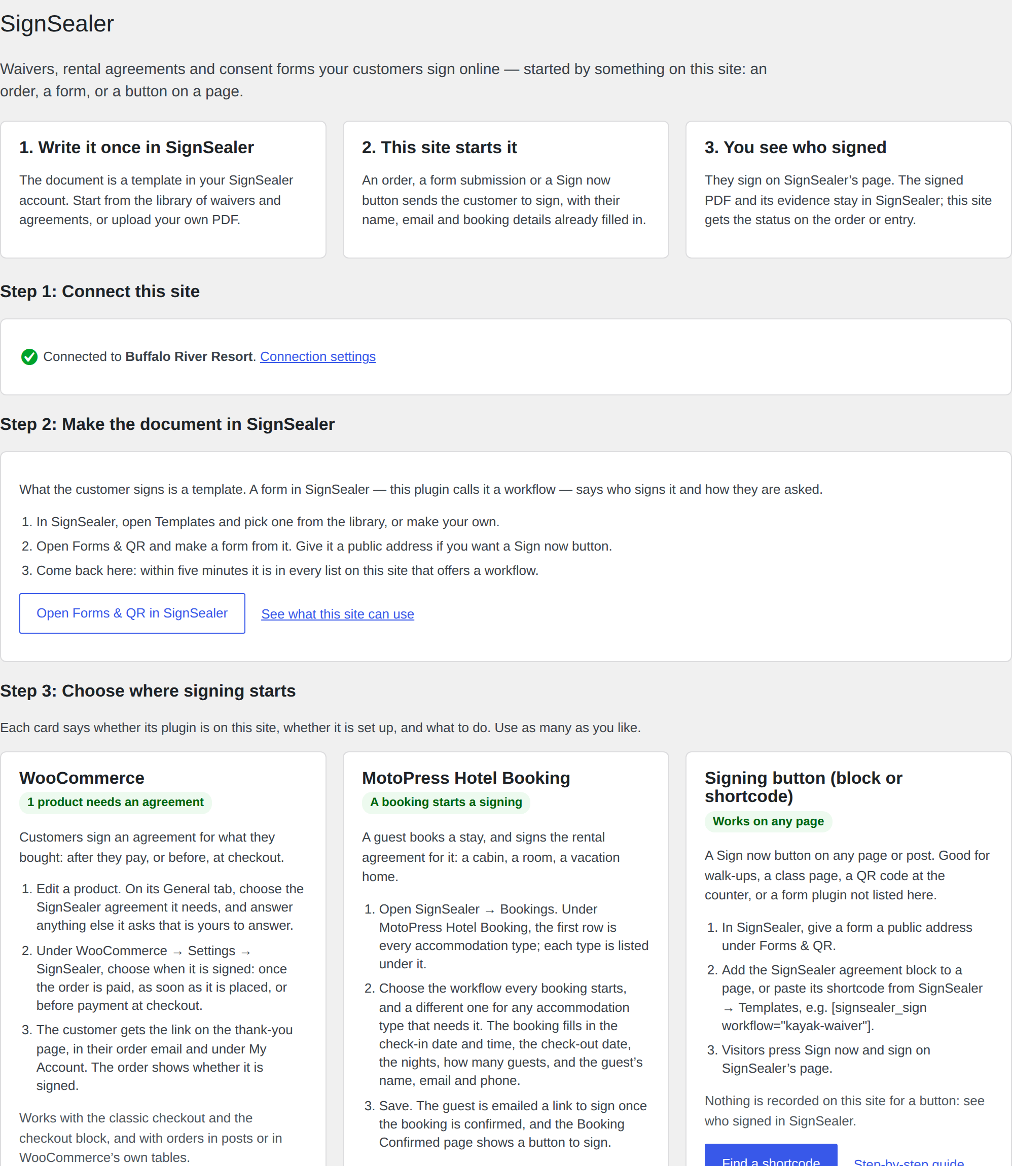Image resolution: width=1012 pixels, height=1166 pixels.
Task: Click the 'Signing button (block or shortcode)' heading
Action: pyautogui.click(x=803, y=787)
